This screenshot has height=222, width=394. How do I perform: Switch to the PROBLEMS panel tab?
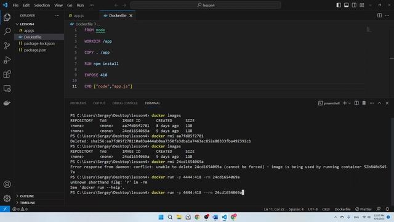78,103
